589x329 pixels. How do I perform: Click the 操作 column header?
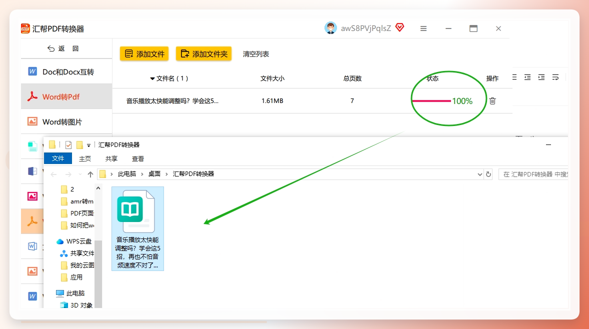tap(492, 78)
